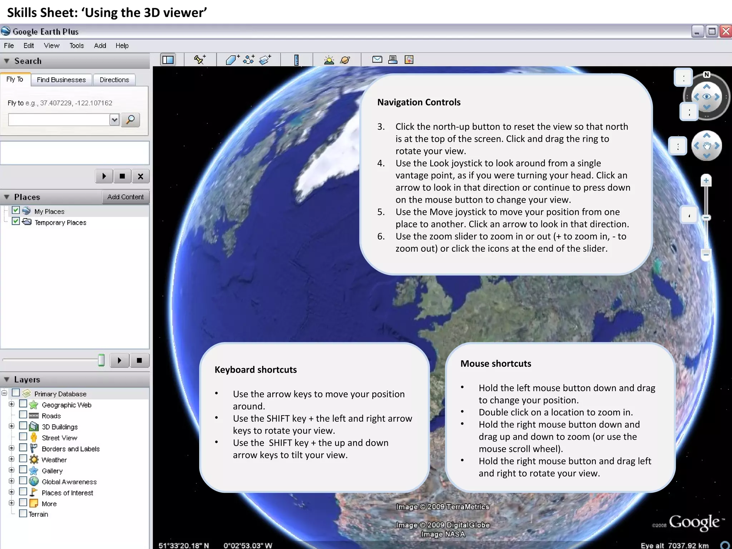This screenshot has width=732, height=549.
Task: Click the Fly To search input field
Action: (x=59, y=120)
